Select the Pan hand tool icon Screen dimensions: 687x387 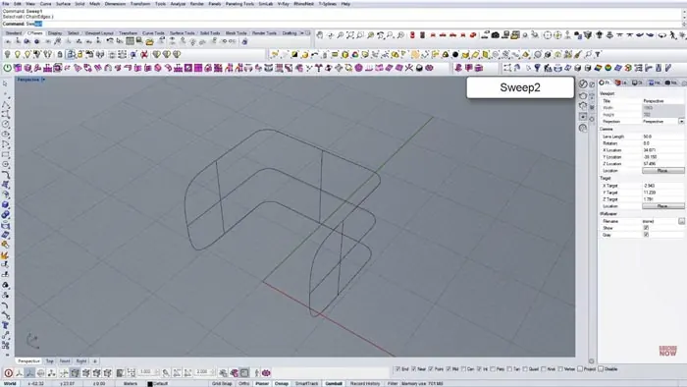(x=320, y=35)
